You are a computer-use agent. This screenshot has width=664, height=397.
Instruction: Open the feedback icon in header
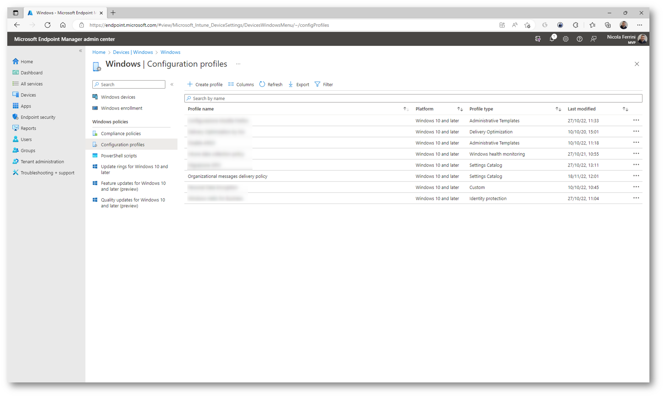coord(594,39)
